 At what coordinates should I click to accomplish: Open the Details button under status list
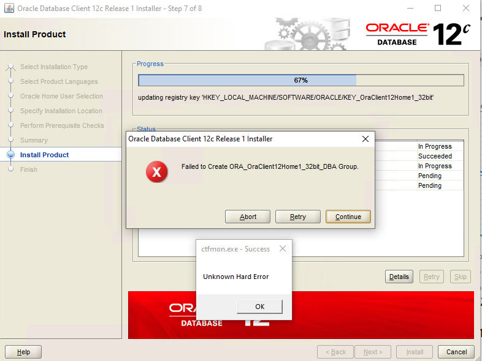click(x=399, y=277)
